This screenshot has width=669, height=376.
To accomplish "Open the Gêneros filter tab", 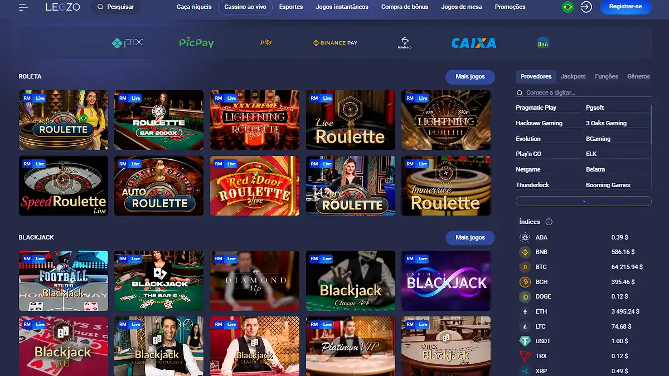I will coord(638,76).
